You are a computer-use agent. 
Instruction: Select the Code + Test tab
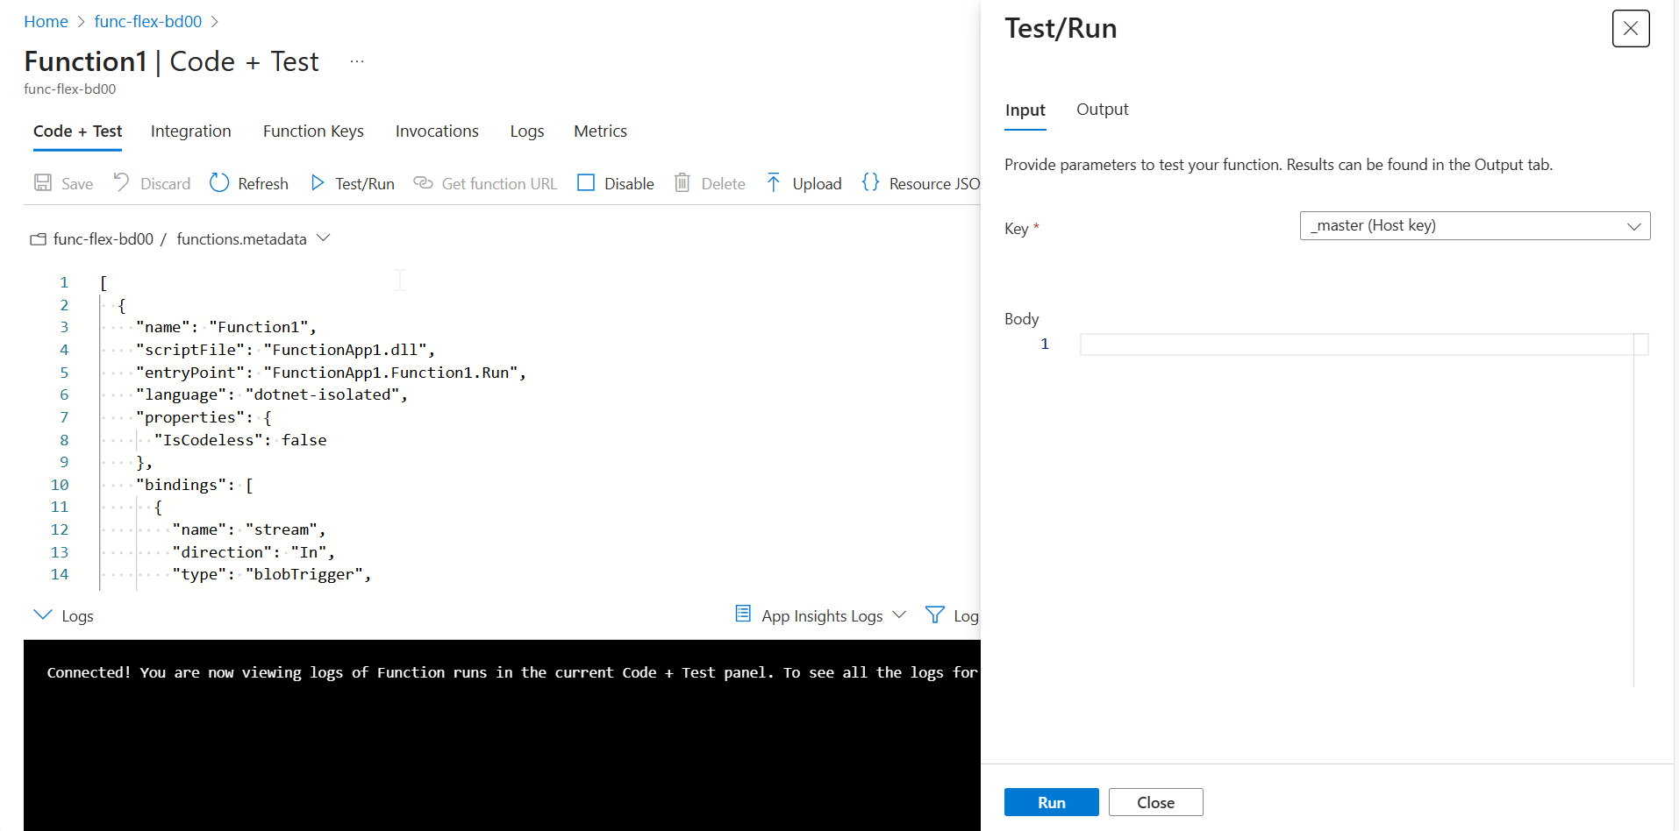[77, 131]
